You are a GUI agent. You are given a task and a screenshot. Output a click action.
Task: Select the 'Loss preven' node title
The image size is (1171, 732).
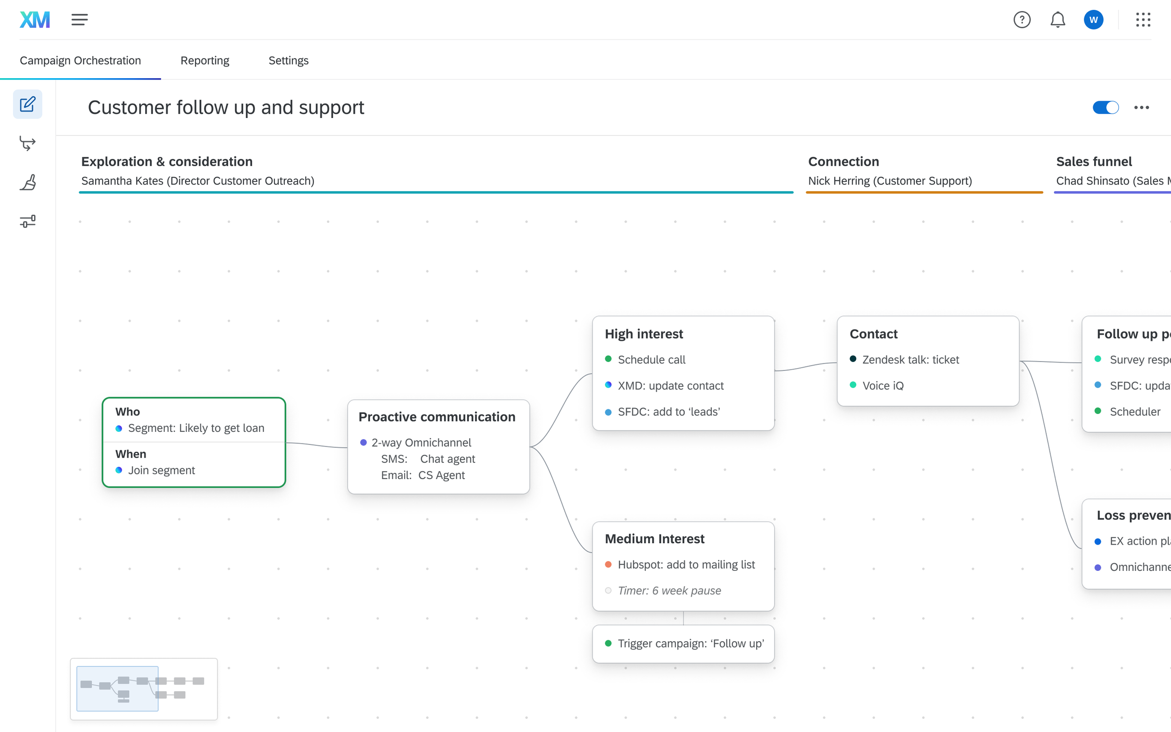click(x=1133, y=515)
